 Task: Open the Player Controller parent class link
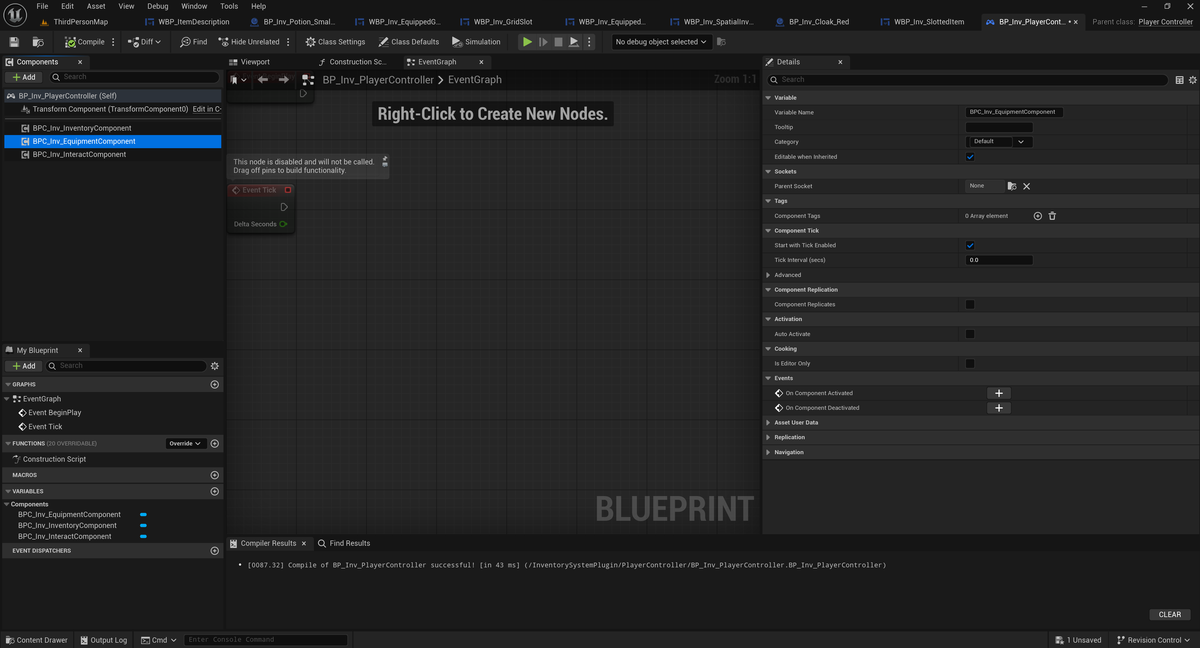tap(1165, 22)
